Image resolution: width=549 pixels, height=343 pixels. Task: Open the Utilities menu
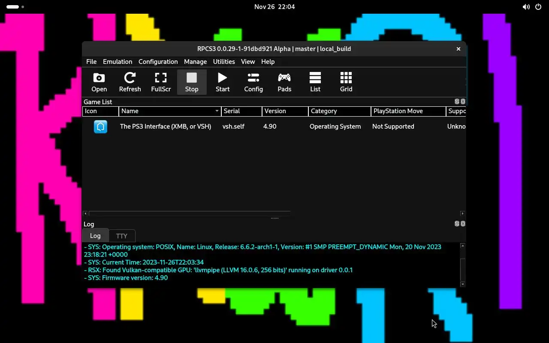224,62
